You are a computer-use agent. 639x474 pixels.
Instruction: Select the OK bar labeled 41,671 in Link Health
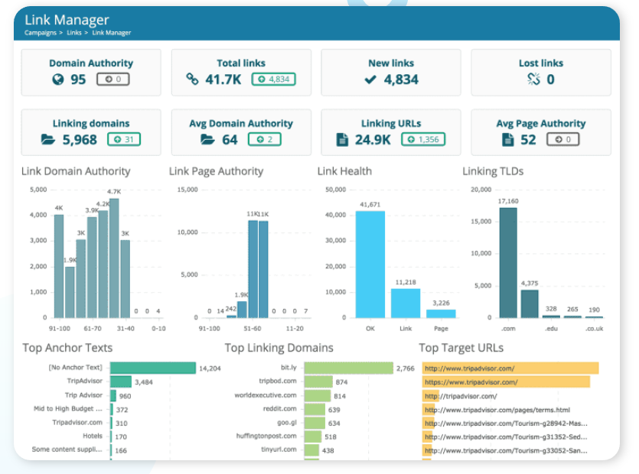[x=370, y=265]
